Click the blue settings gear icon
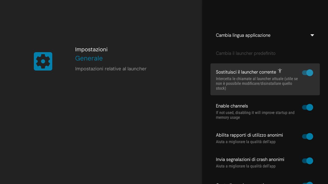This screenshot has width=328, height=184. [43, 61]
